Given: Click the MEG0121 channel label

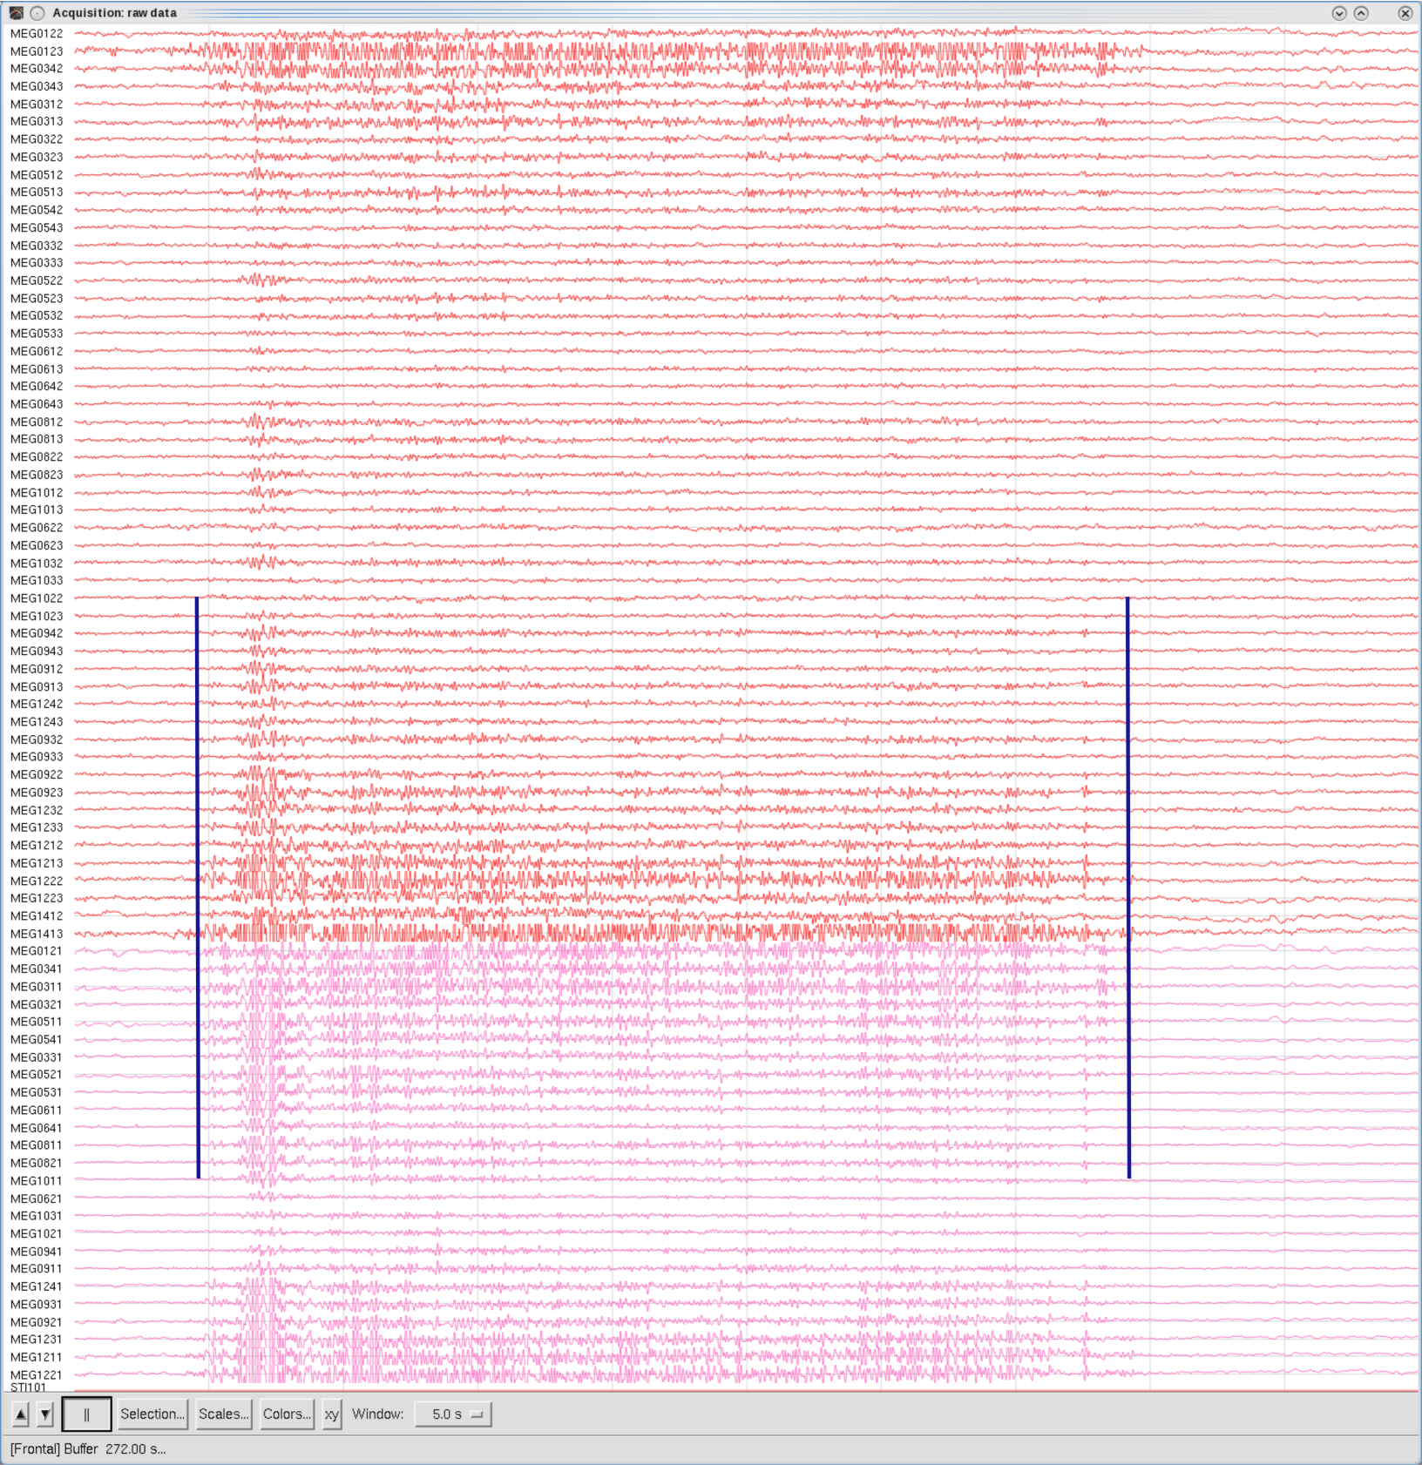Looking at the screenshot, I should click(x=37, y=951).
